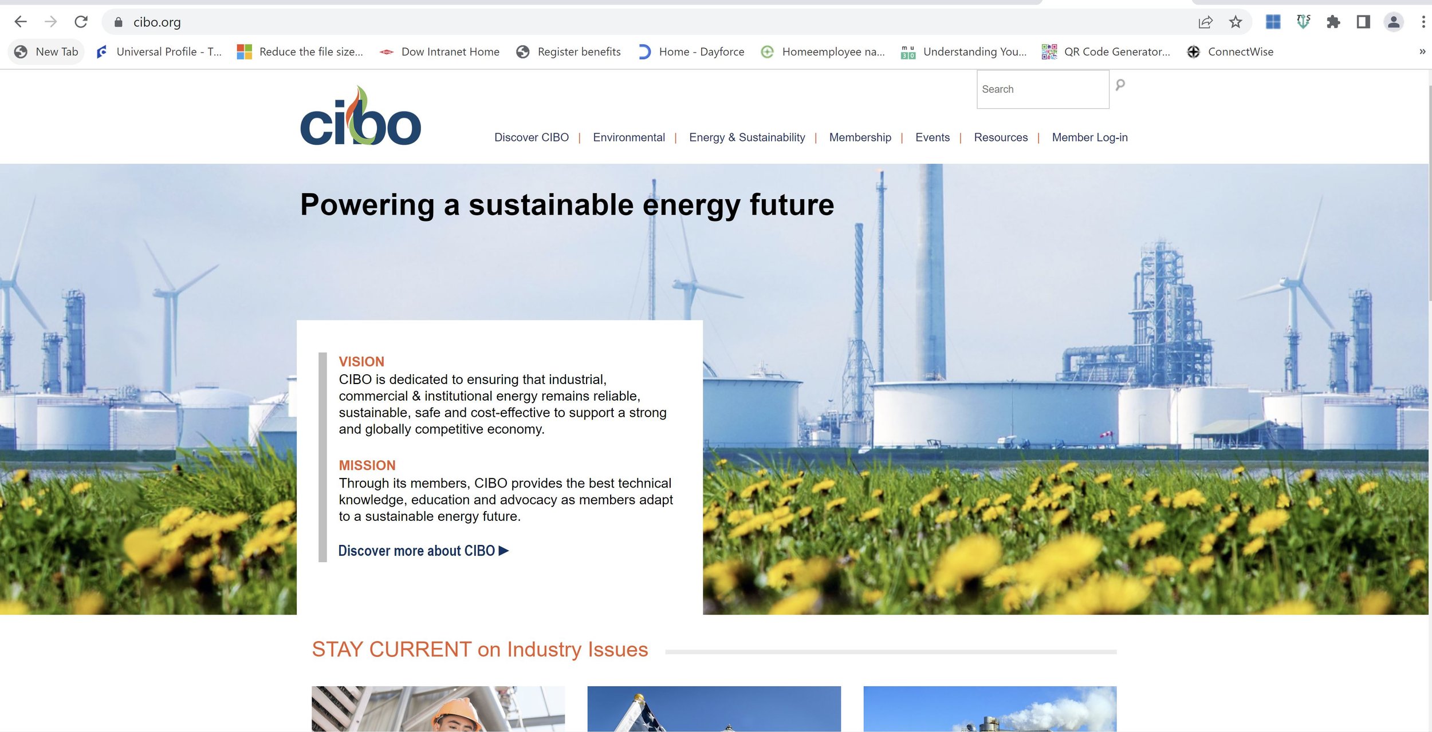Open the smokestack plant thumbnail
This screenshot has width=1432, height=732.
(x=990, y=709)
